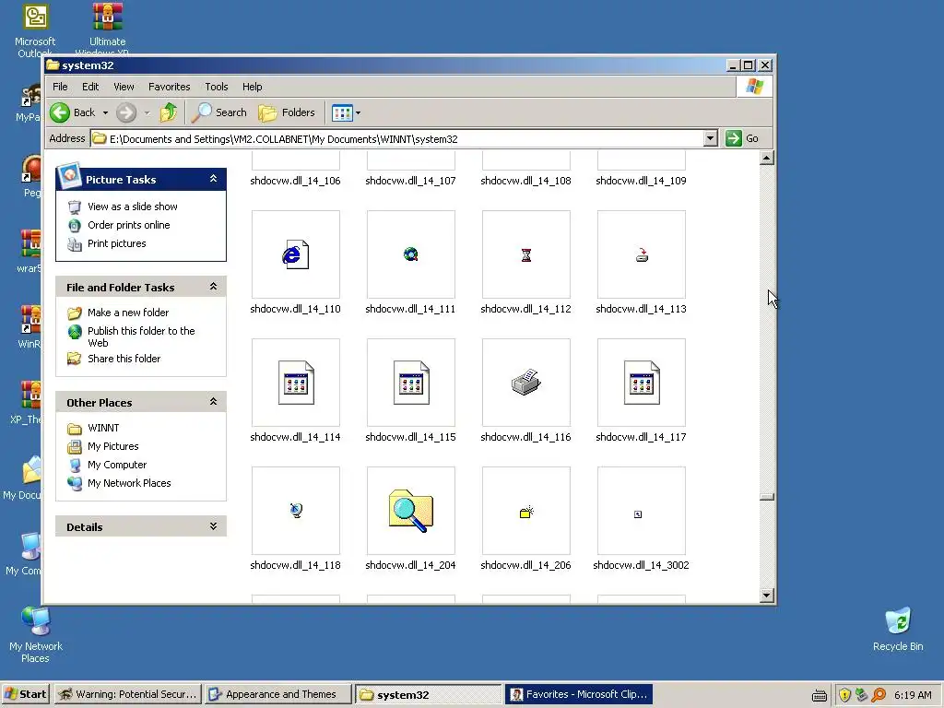Click the vertical scrollbar thumb
Screen dimensions: 944x708
766,497
